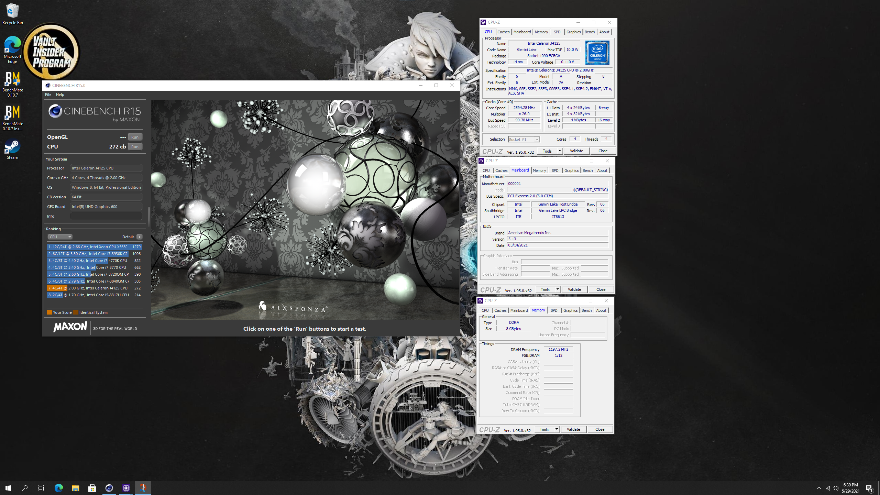The image size is (880, 495).
Task: Run the CPU benchmark
Action: (135, 146)
